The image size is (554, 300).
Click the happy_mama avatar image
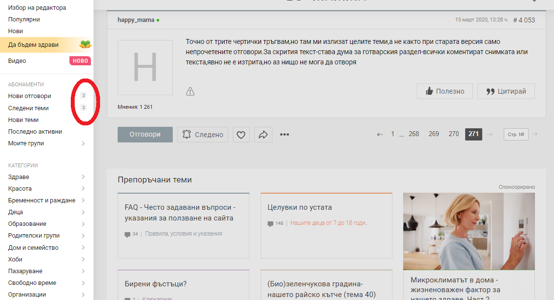pyautogui.click(x=145, y=67)
